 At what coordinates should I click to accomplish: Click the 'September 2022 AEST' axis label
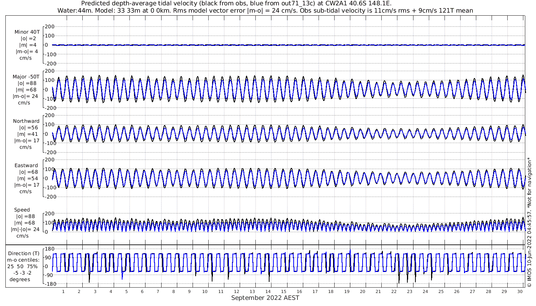click(265, 298)
